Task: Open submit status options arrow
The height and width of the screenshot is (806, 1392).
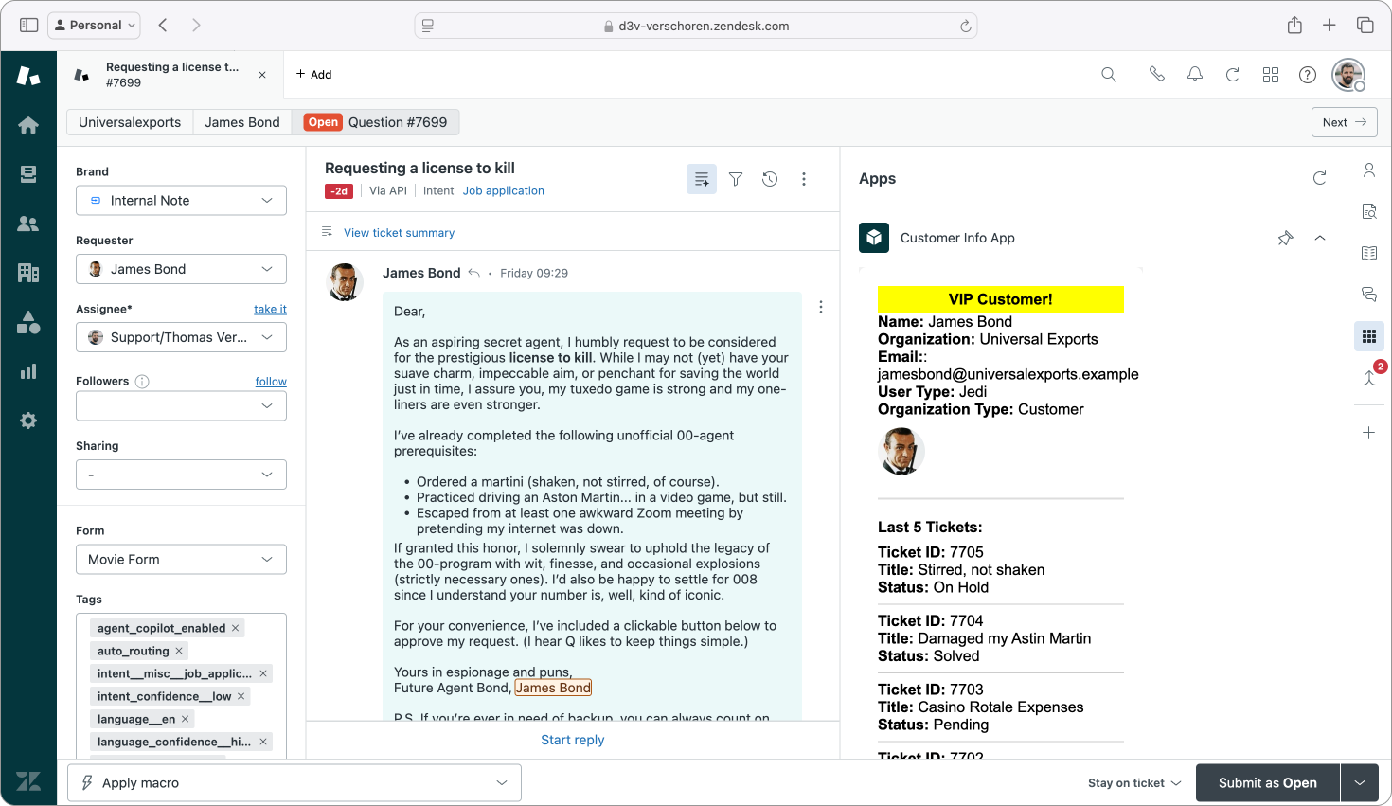Action: [x=1360, y=783]
